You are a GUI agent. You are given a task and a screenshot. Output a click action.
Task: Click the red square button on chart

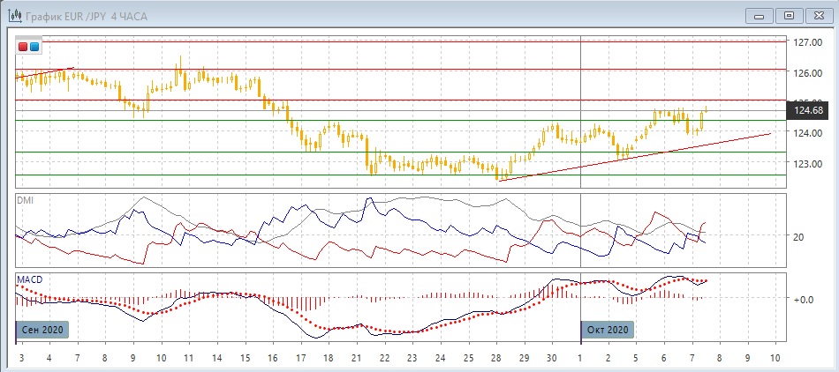click(x=23, y=47)
